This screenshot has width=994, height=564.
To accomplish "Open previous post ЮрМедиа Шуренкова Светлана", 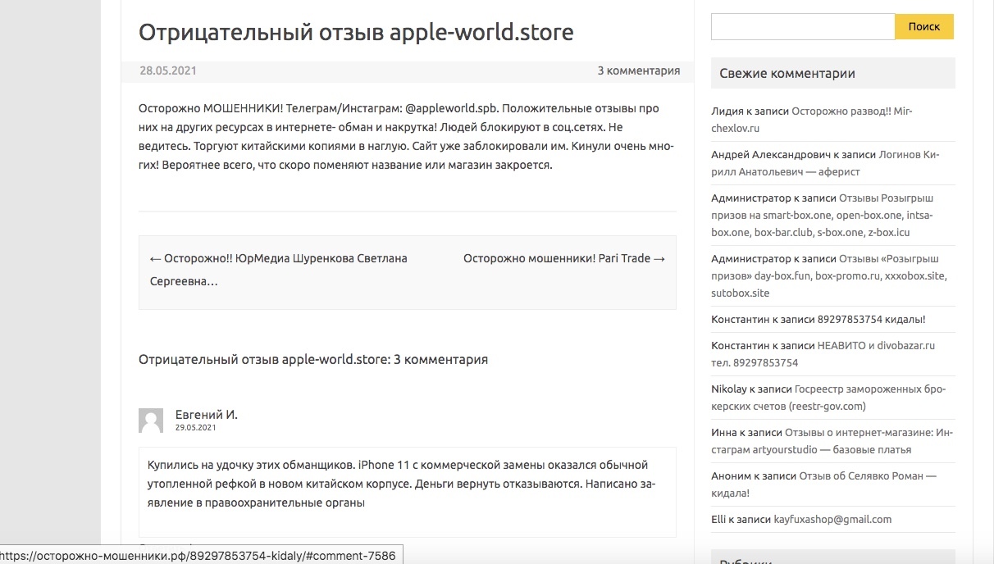I will click(279, 270).
